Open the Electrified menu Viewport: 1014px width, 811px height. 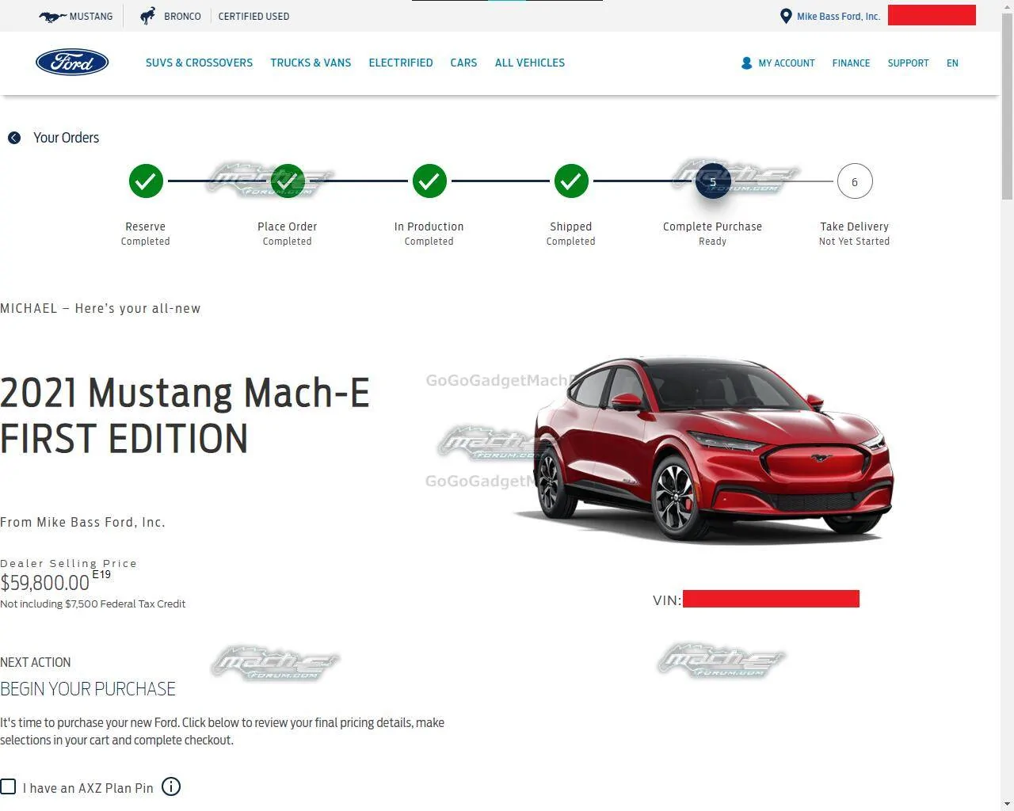(x=401, y=63)
